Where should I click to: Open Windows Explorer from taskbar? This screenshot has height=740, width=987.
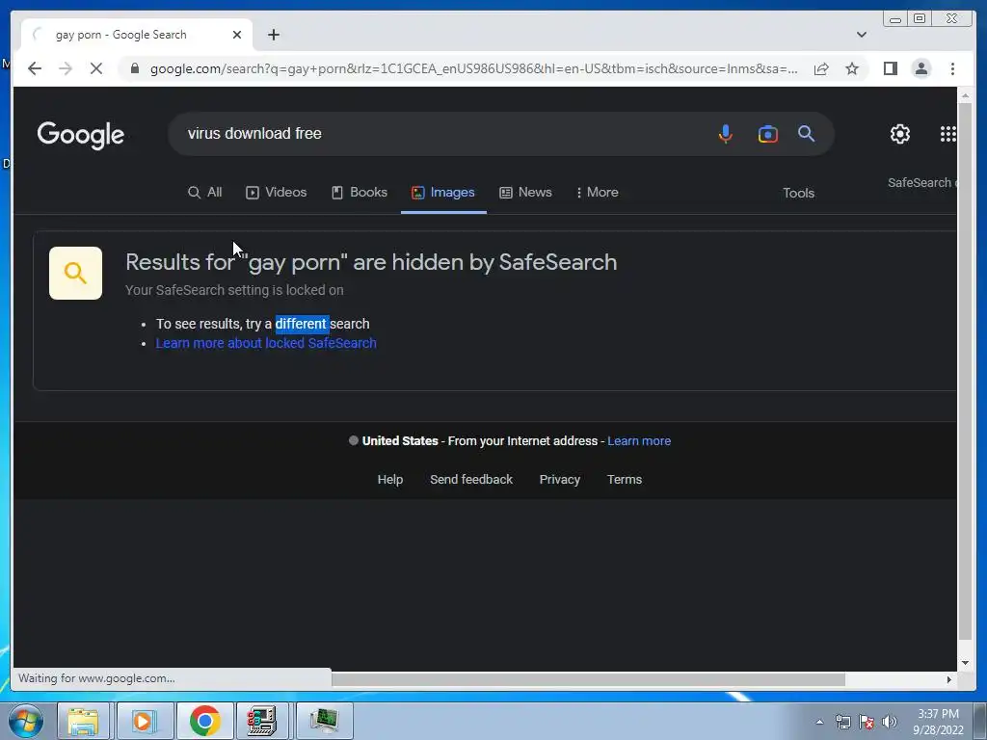(84, 721)
